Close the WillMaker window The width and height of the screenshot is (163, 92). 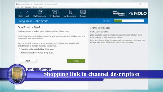[145, 4]
